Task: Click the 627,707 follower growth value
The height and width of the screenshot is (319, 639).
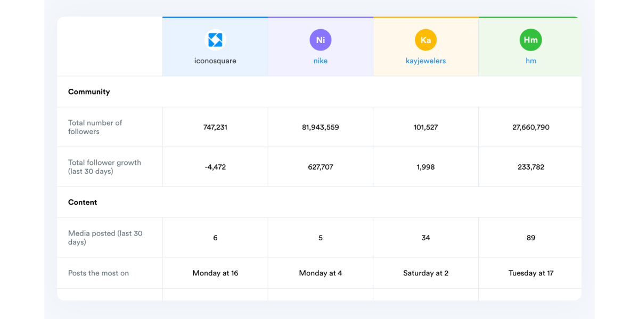Action: (321, 167)
